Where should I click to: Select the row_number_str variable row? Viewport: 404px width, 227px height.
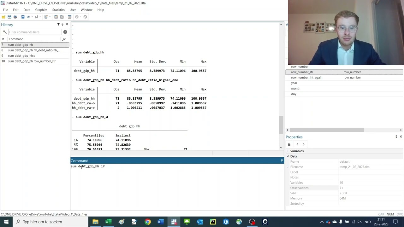(x=344, y=72)
